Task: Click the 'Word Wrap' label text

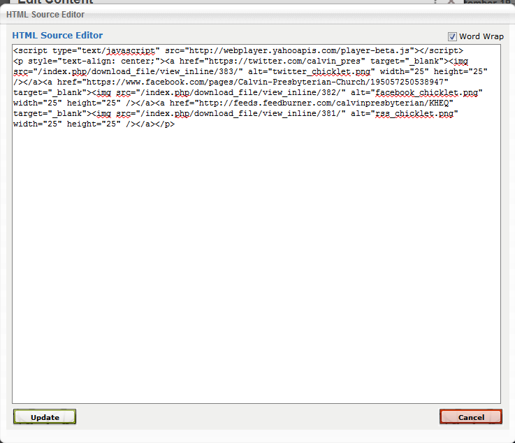Action: tap(481, 36)
